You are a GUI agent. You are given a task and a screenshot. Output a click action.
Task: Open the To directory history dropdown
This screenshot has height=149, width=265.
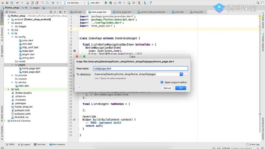point(181,74)
